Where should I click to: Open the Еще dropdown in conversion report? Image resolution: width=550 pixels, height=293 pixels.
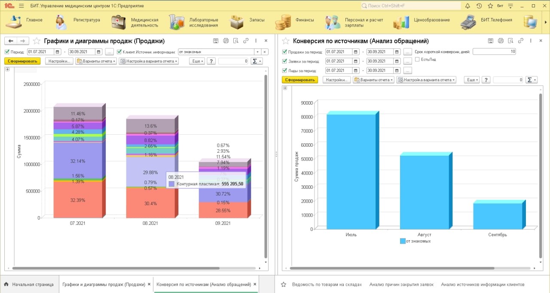[473, 80]
